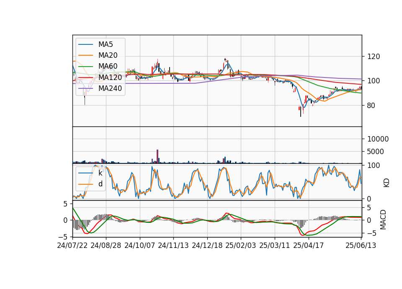Click the 24/10/07 date label
The width and height of the screenshot is (402, 289).
(140, 245)
